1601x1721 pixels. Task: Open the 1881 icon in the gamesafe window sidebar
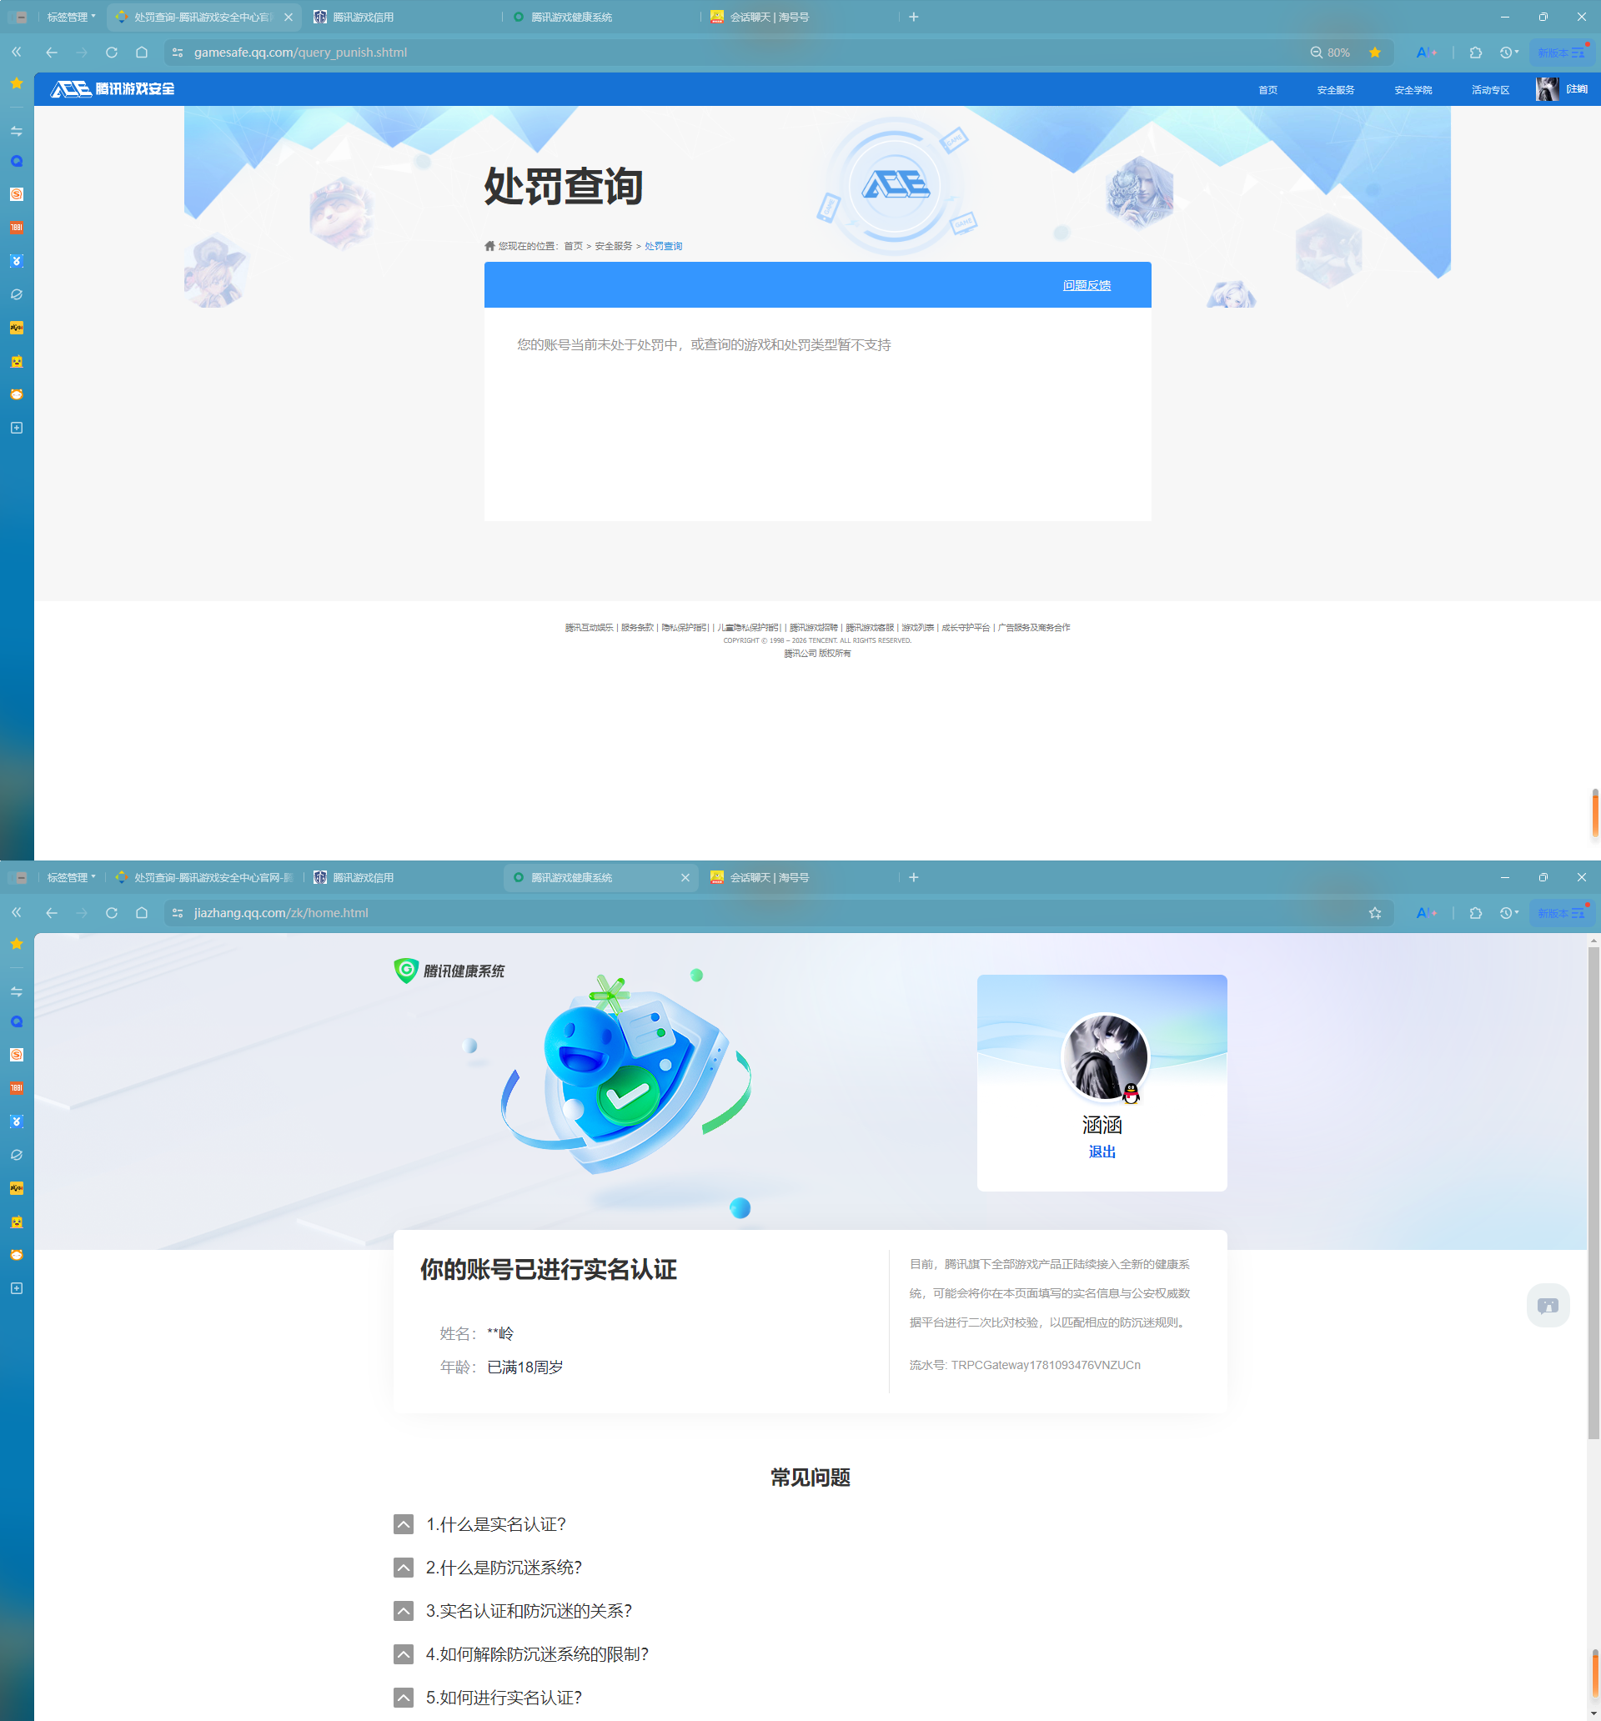[17, 228]
